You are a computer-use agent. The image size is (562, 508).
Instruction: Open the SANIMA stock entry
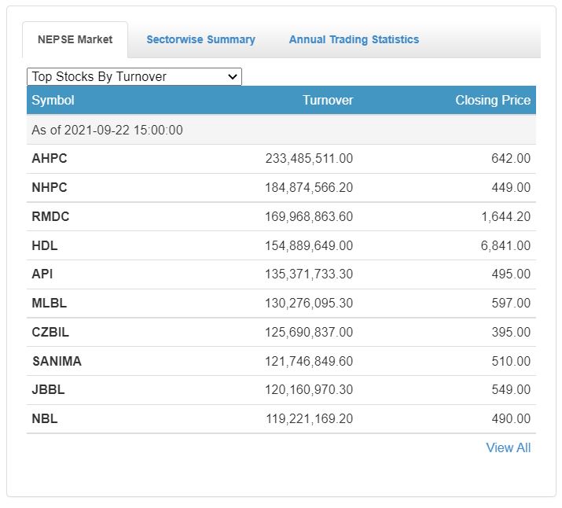tap(57, 361)
